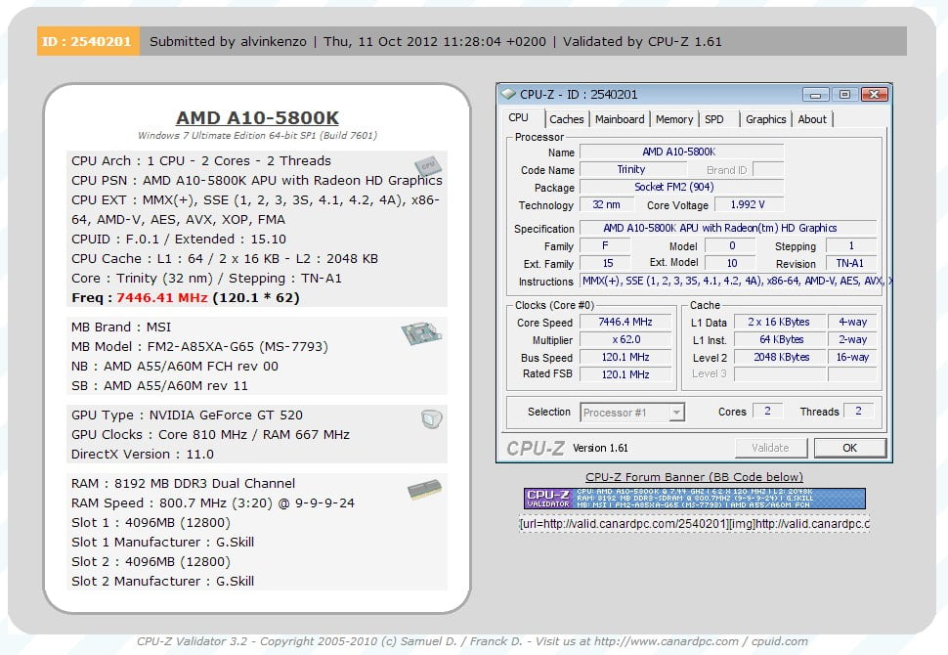Click the RAM stick icon beside RAM info
Image resolution: width=948 pixels, height=655 pixels.
pyautogui.click(x=424, y=489)
